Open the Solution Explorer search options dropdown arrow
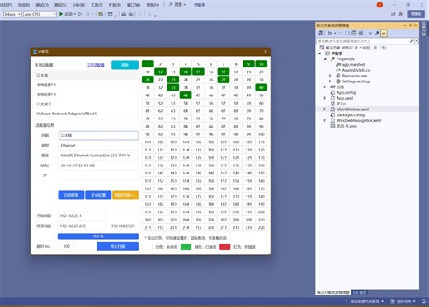This screenshot has height=307, width=429. coord(417,41)
